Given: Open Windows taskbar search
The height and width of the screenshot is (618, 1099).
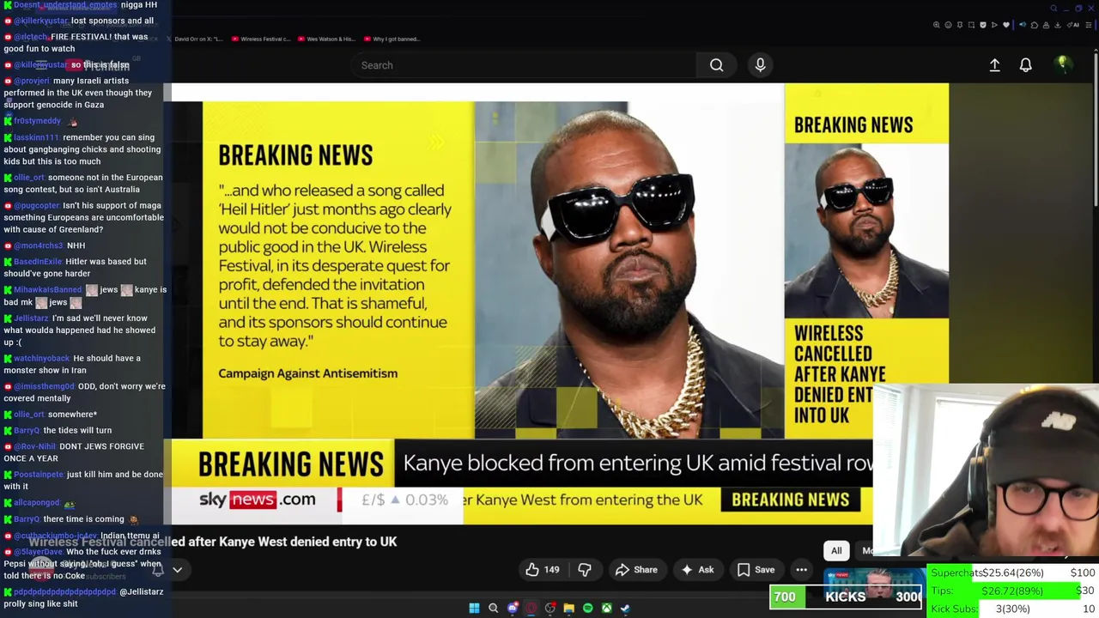Looking at the screenshot, I should [x=493, y=609].
